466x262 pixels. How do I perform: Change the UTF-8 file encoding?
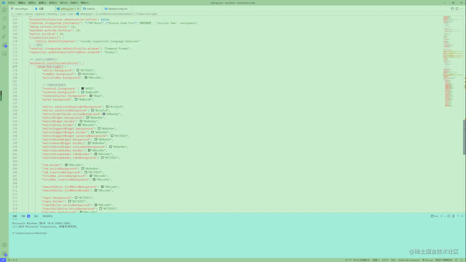tap(385, 260)
